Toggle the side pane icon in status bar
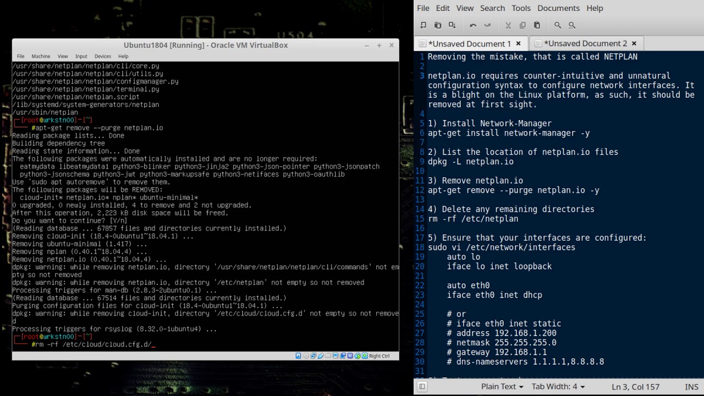 (422, 387)
